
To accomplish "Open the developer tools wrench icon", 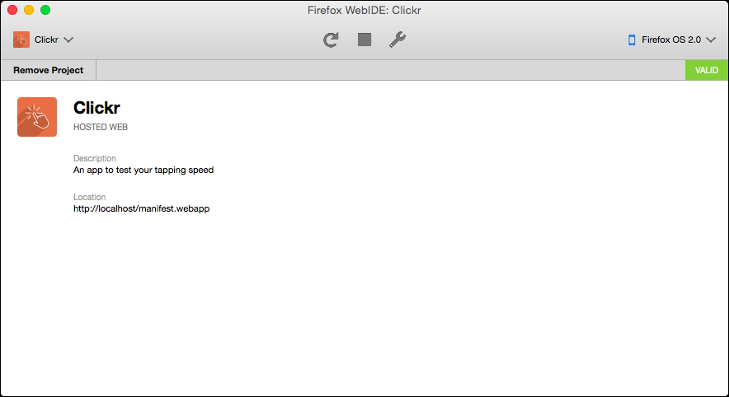I will click(x=397, y=40).
